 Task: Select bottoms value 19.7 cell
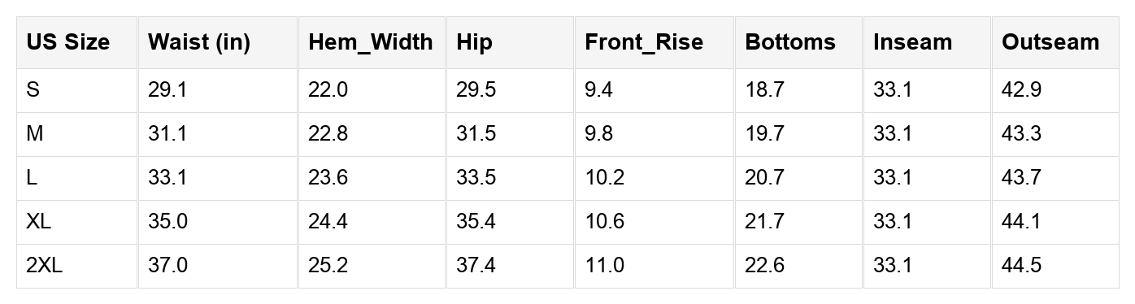click(799, 134)
